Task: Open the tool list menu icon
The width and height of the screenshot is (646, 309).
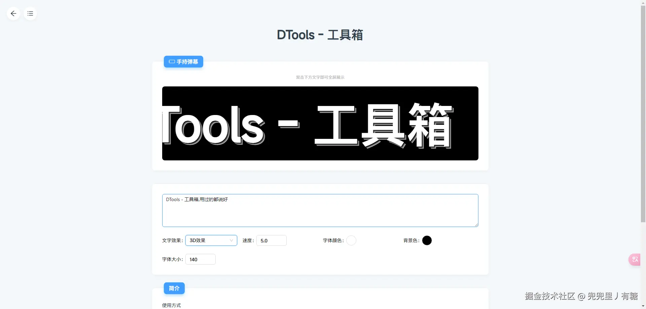Action: [30, 13]
